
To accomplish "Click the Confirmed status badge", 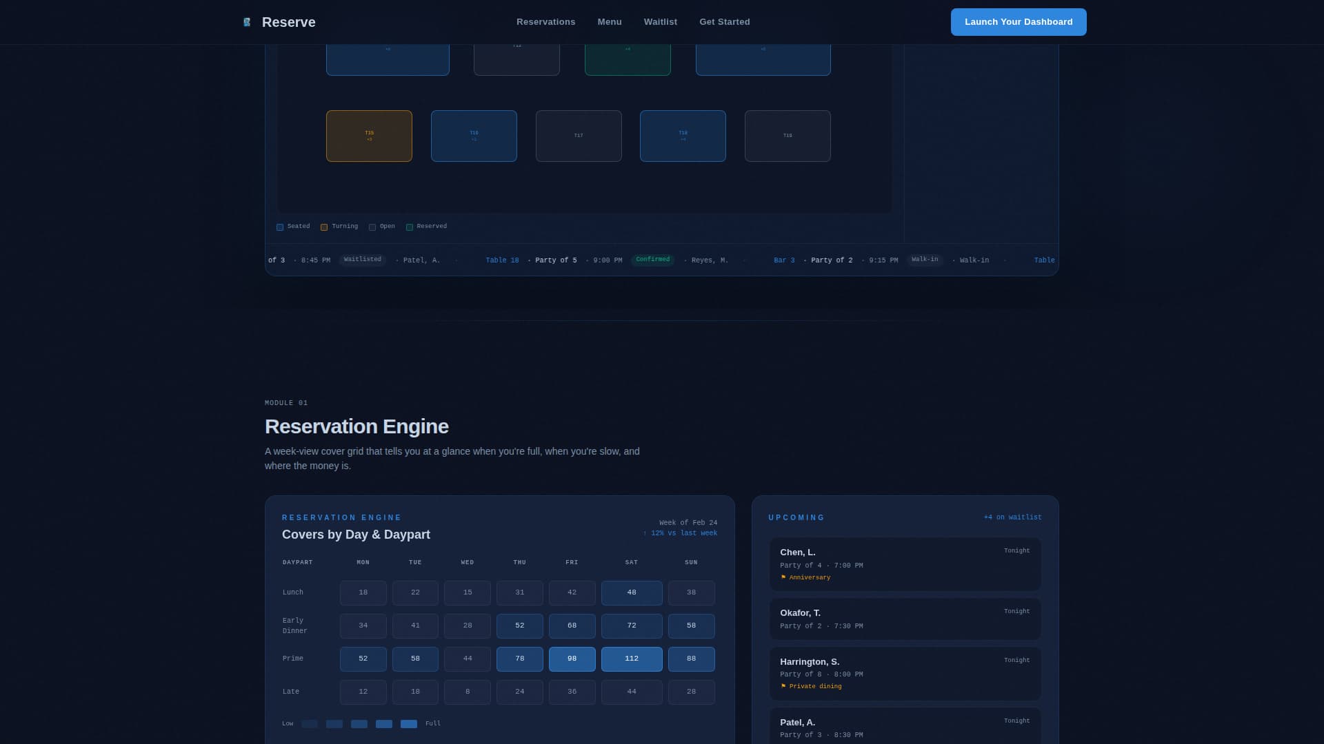I will [x=652, y=260].
